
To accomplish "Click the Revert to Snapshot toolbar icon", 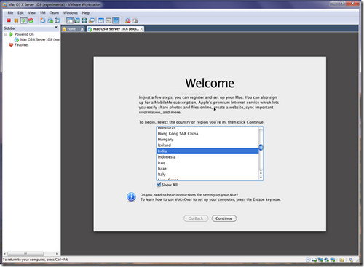I will coord(50,20).
